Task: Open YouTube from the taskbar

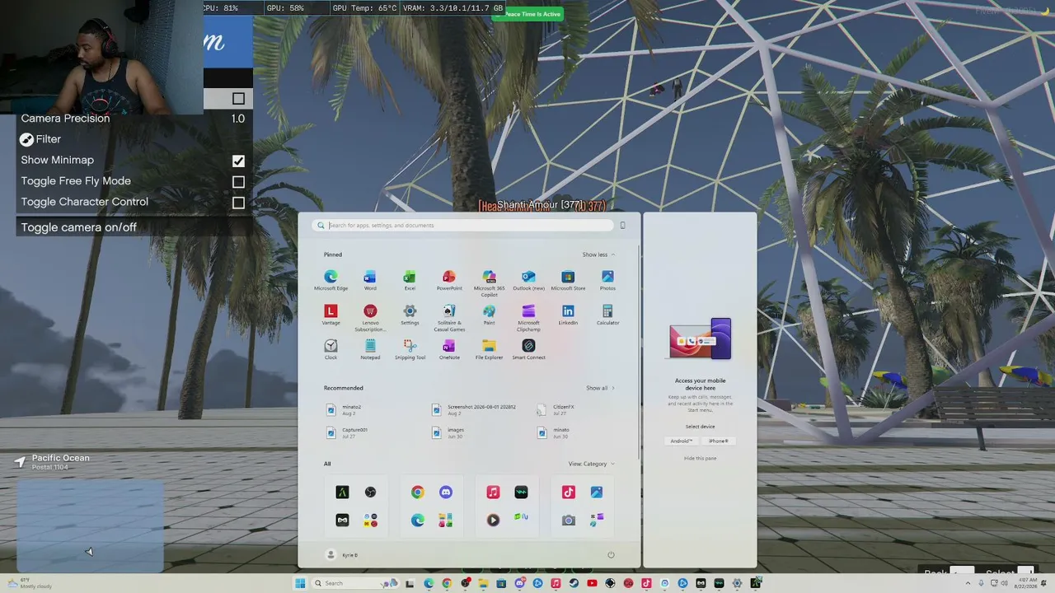Action: click(x=592, y=583)
